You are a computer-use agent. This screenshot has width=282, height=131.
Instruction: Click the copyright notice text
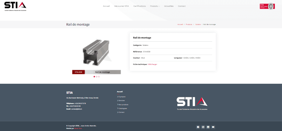[81, 126]
